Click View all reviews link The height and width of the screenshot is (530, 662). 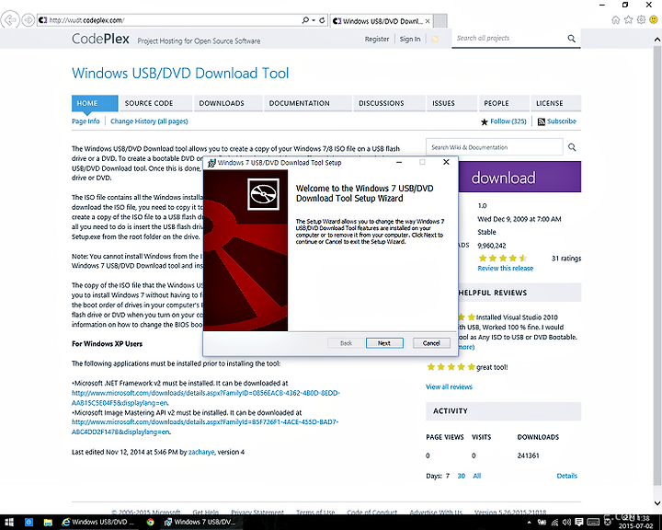tap(450, 386)
